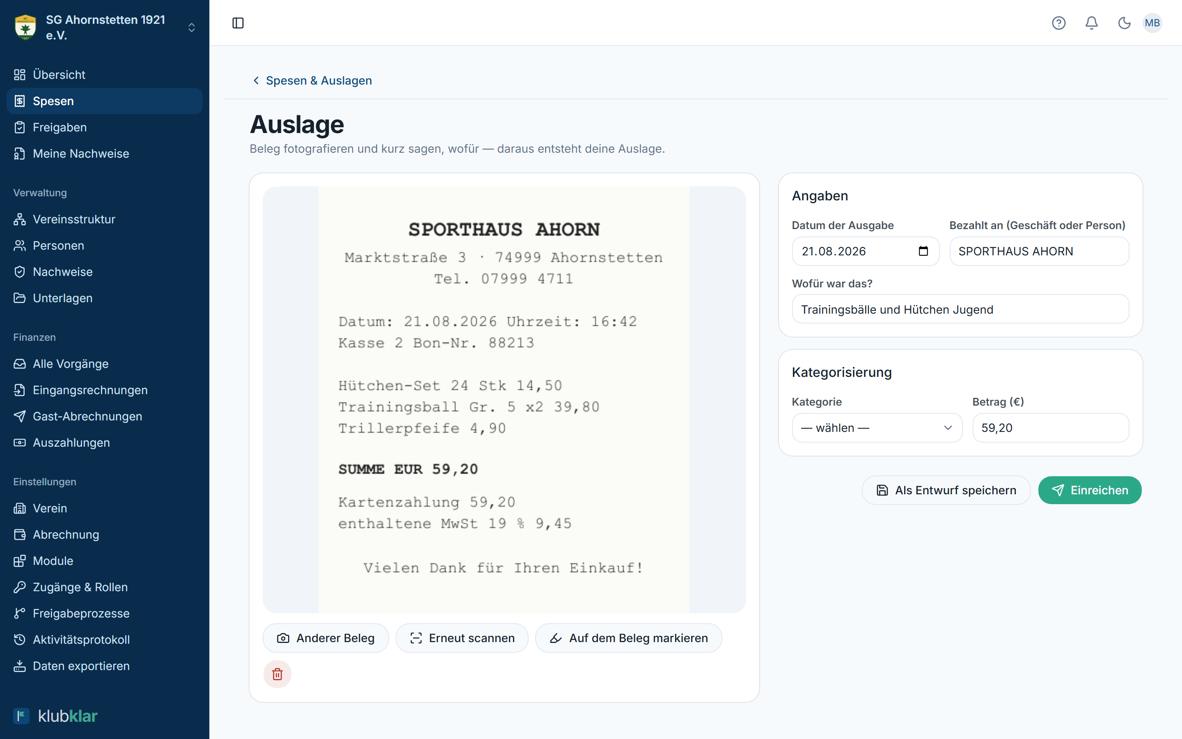Navigate to Personen

[105, 246]
